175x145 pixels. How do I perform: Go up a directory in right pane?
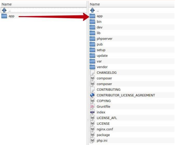(x=132, y=10)
